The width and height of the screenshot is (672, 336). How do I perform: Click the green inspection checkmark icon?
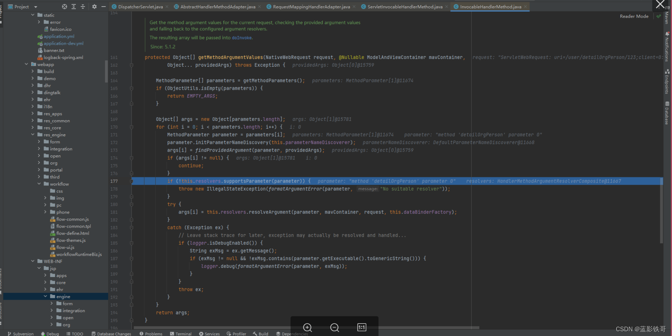(x=658, y=16)
